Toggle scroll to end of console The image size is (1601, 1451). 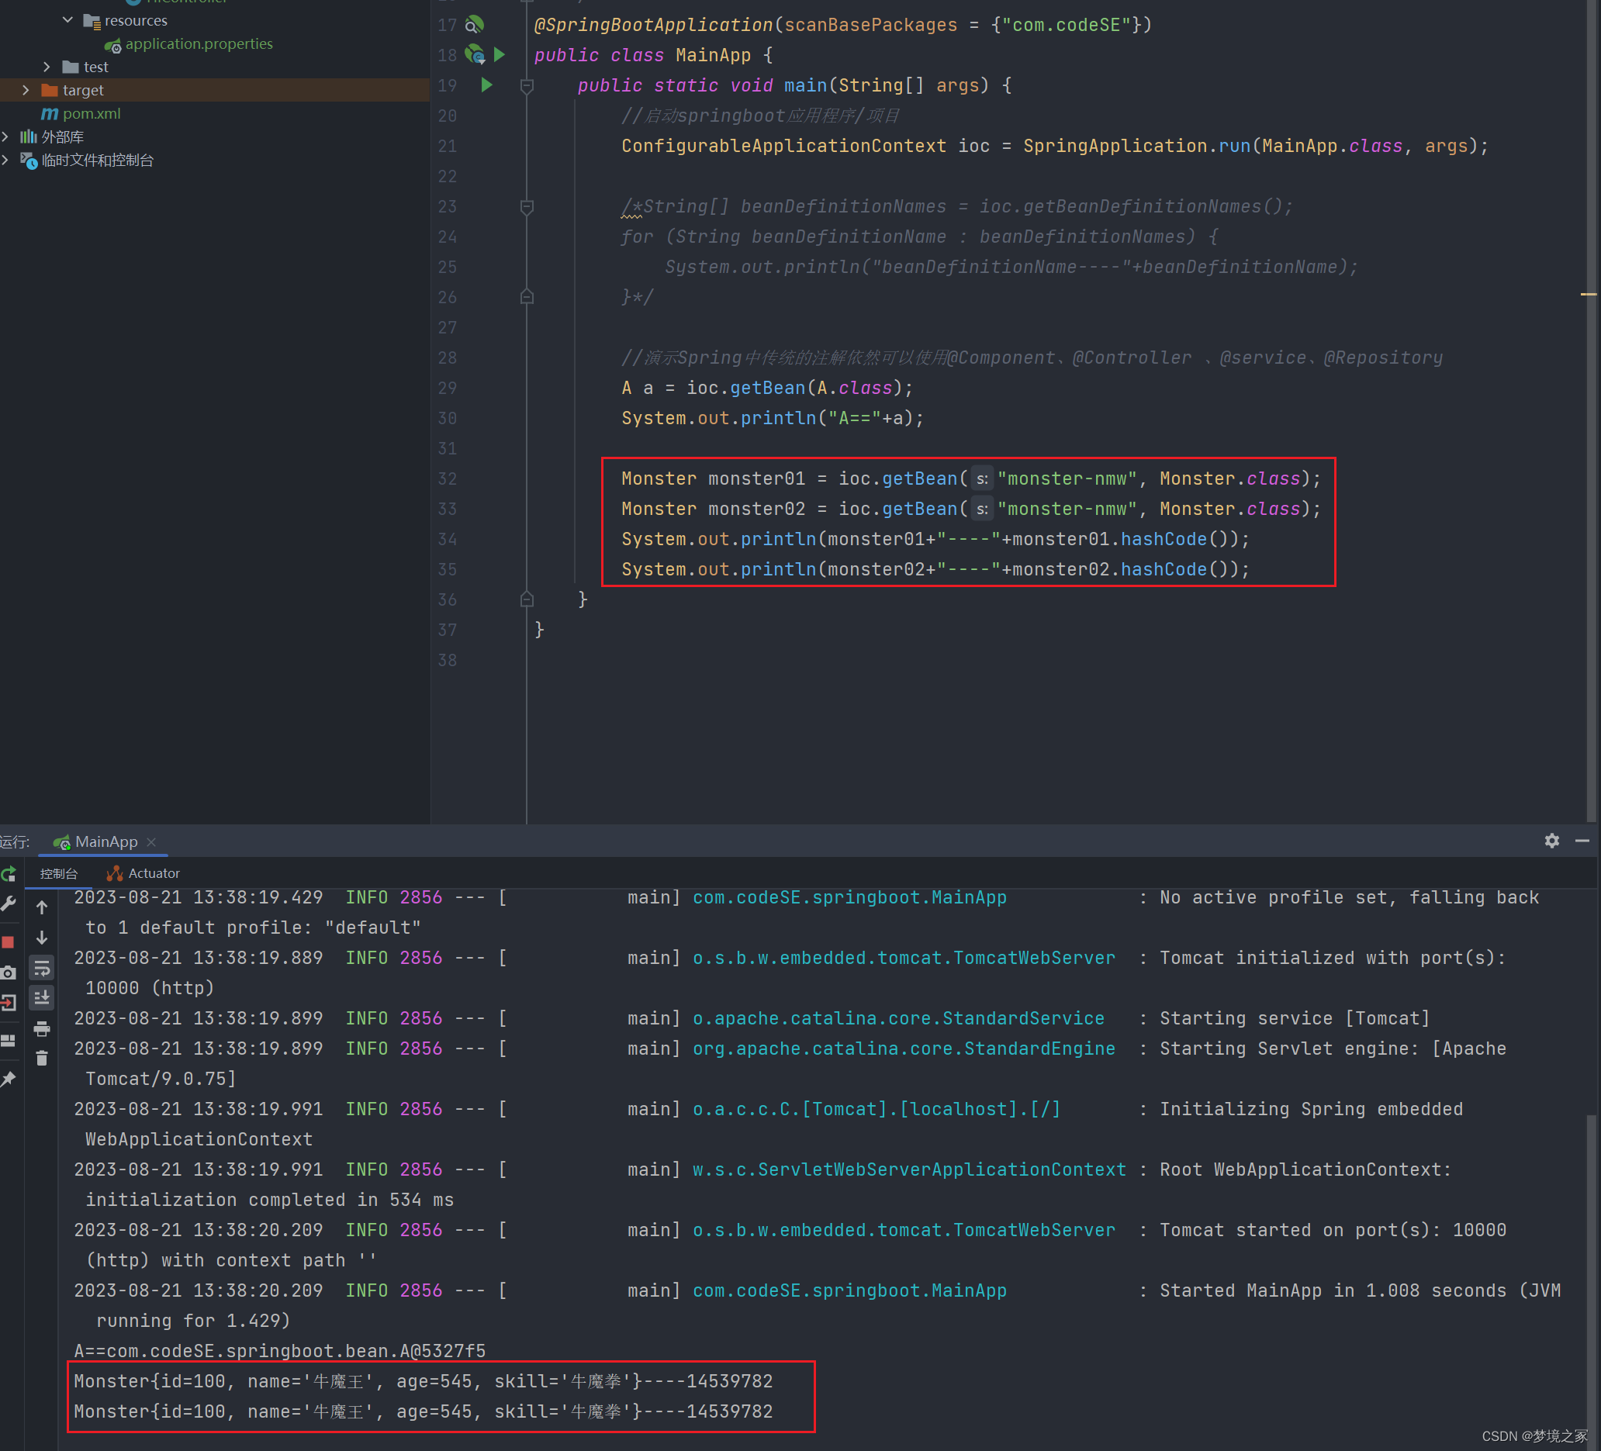coord(42,997)
